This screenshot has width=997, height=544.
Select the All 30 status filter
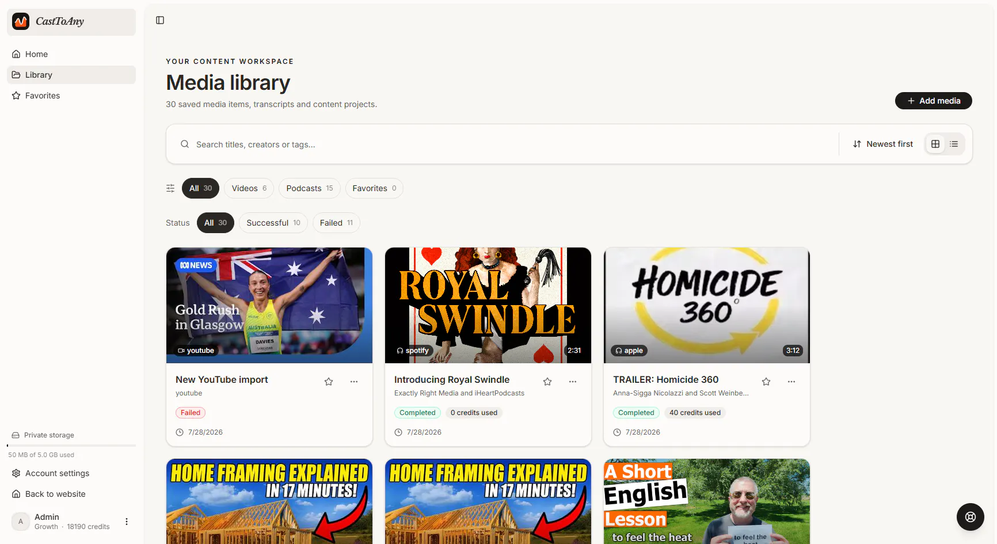tap(215, 223)
